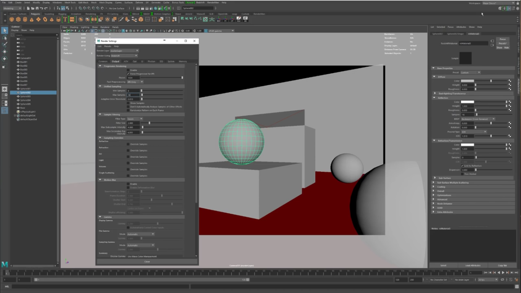This screenshot has width=521, height=293.
Task: Click the single perspective view layout icon
Action: coord(5,89)
